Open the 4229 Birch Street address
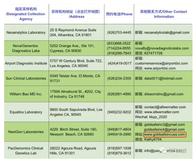This screenshot has width=193, height=161. point(73,132)
